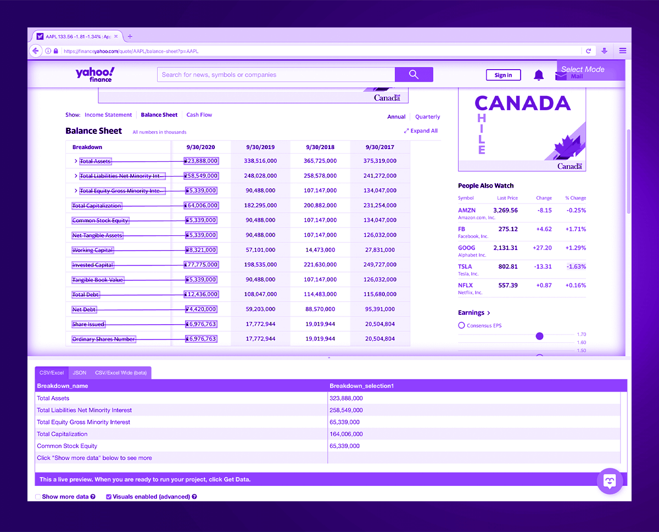659x532 pixels.
Task: Click the browser address bar URL
Action: (x=131, y=51)
